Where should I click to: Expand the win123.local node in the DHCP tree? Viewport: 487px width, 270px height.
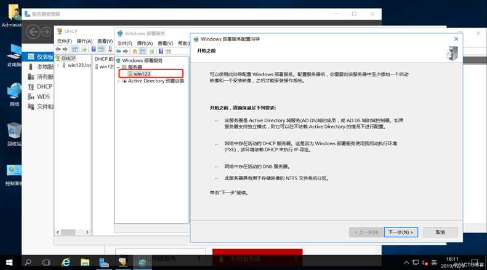coord(58,65)
